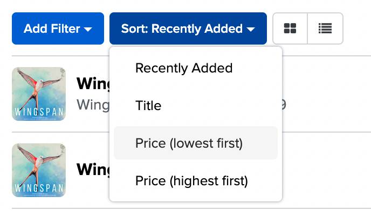Collapse the Sort: Recently Added dropdown
The height and width of the screenshot is (218, 371).
coord(188,28)
